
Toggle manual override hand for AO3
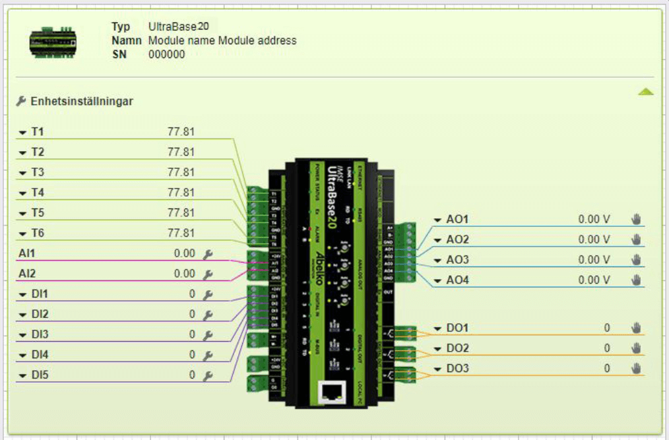(636, 260)
